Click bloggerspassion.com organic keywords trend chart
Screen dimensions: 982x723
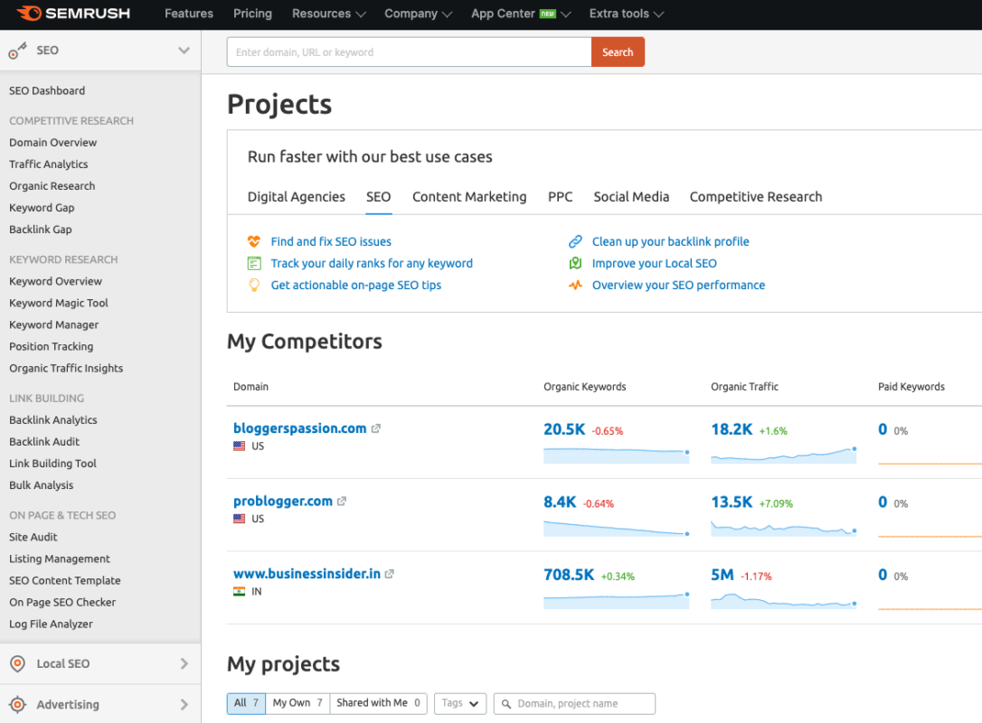click(617, 455)
